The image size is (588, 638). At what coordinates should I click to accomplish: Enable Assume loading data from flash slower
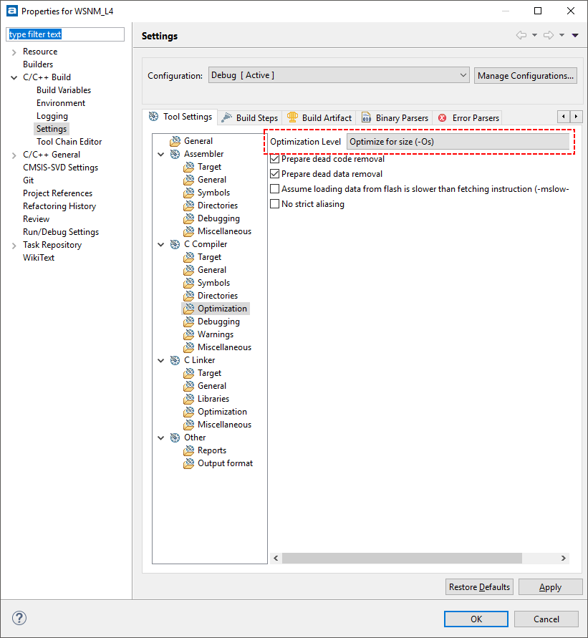[275, 189]
